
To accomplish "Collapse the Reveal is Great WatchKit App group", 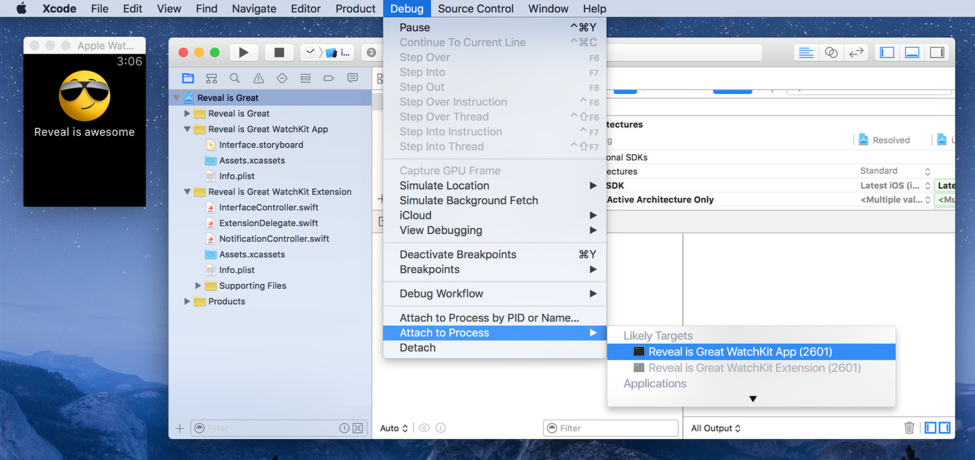I will point(187,129).
